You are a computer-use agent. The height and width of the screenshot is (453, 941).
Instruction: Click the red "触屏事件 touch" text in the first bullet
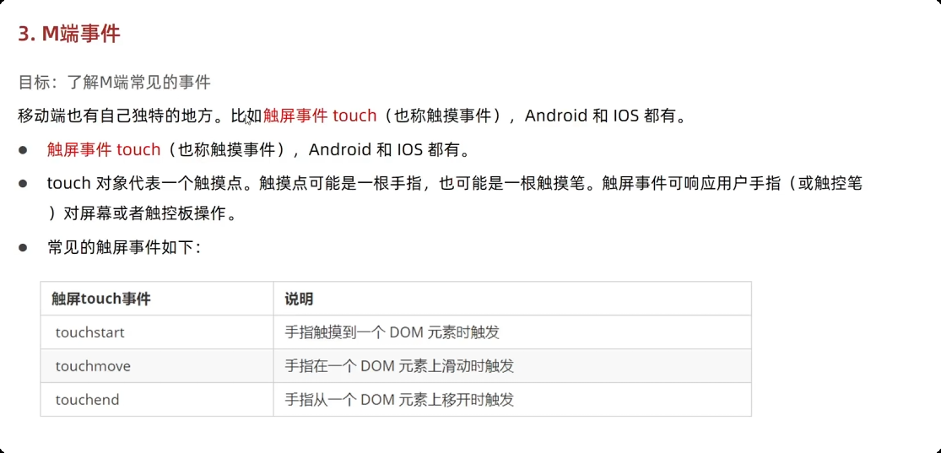[104, 149]
